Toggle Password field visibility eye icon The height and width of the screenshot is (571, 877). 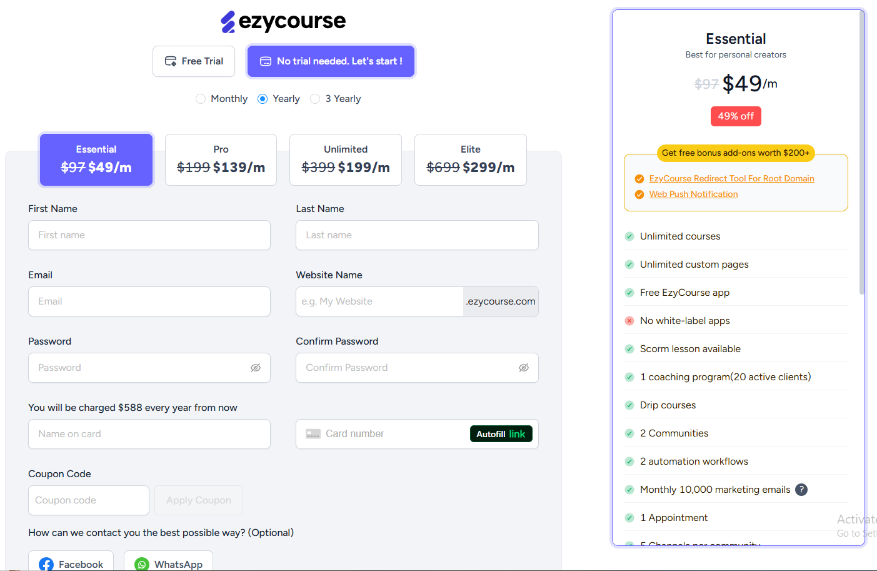[x=256, y=368]
